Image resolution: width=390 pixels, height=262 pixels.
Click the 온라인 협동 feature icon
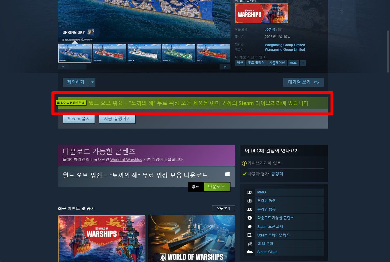pyautogui.click(x=250, y=209)
